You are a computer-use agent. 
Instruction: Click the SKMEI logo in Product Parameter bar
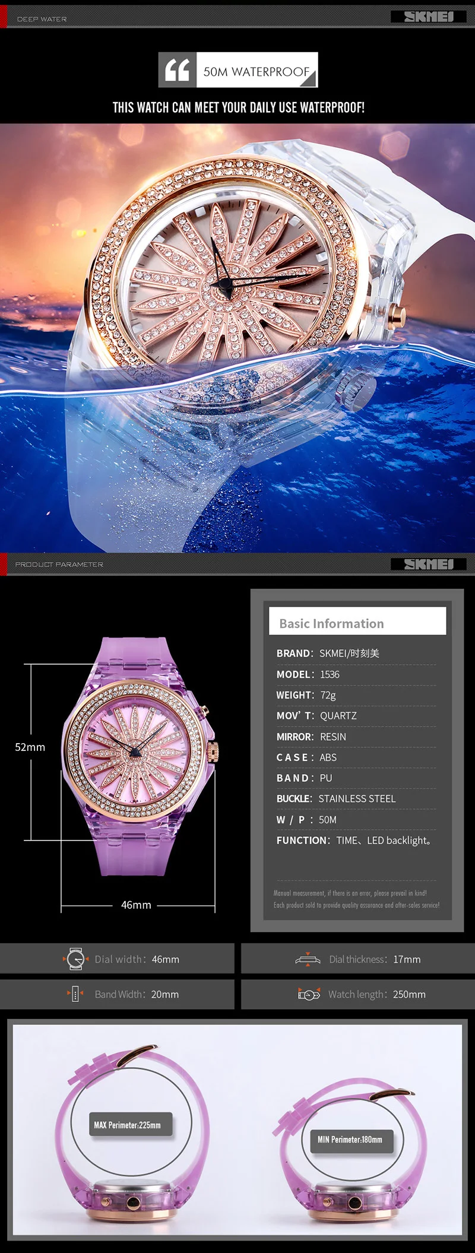point(429,564)
